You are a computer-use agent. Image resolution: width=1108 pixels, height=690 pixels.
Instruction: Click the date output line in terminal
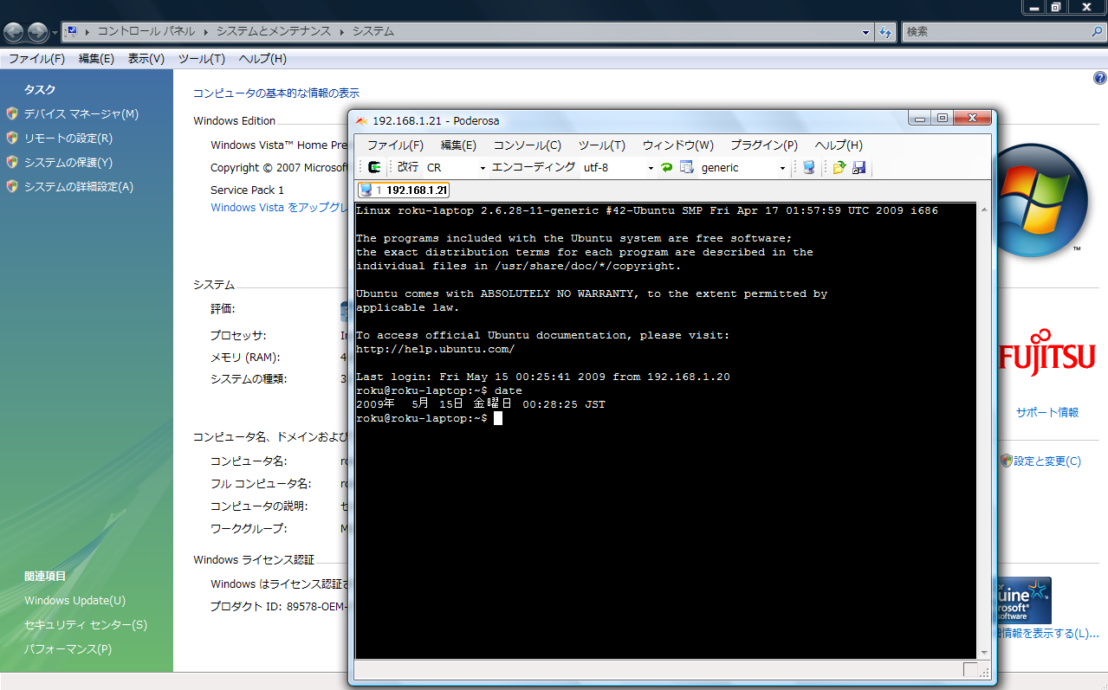pos(481,404)
